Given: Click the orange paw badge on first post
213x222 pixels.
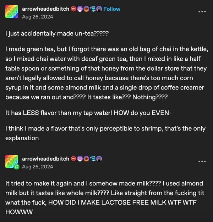Looking at the screenshot, I should [x=86, y=9].
